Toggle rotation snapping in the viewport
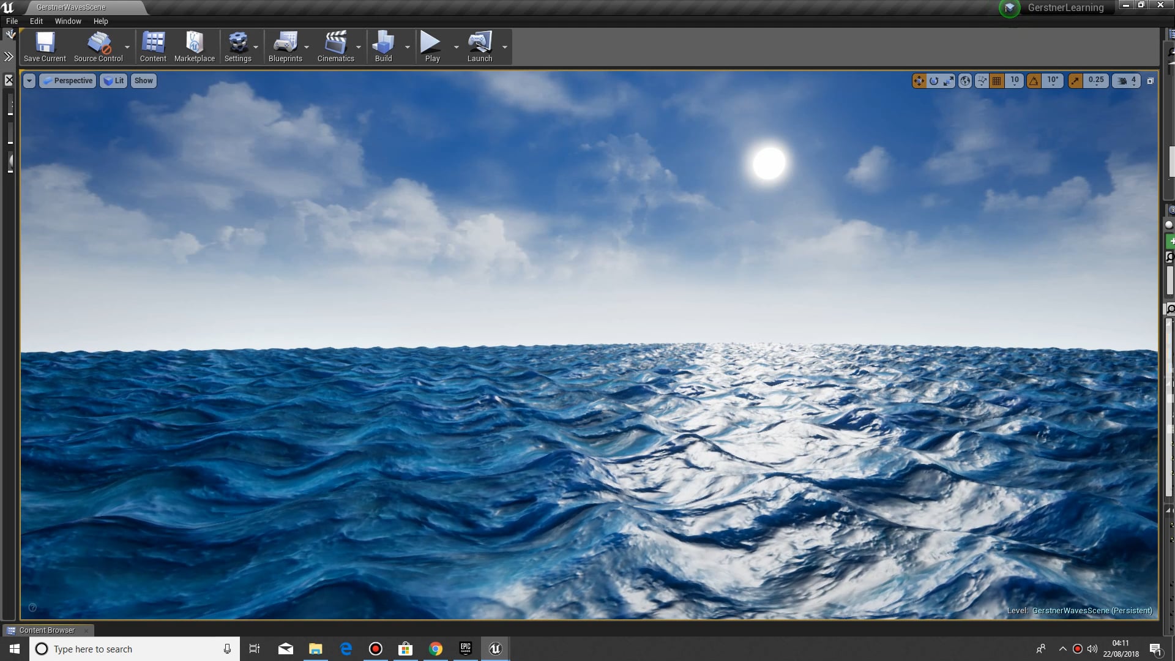Viewport: 1175px width, 661px height. pos(1034,81)
